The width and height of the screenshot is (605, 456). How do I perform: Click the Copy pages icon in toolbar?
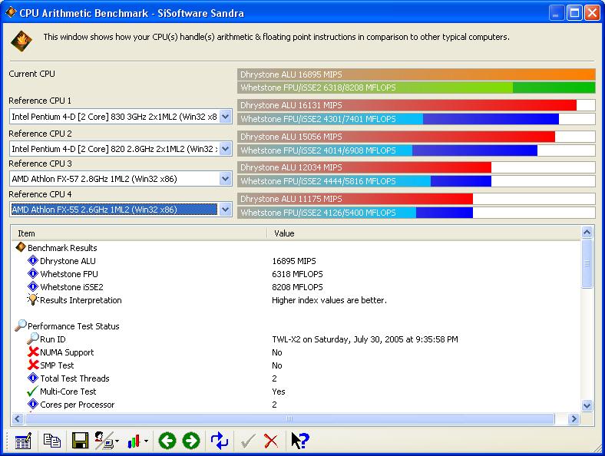click(52, 441)
